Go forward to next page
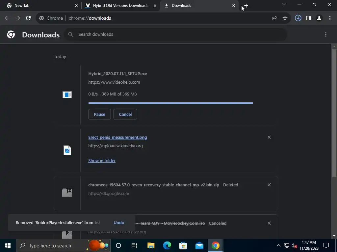 [18, 18]
